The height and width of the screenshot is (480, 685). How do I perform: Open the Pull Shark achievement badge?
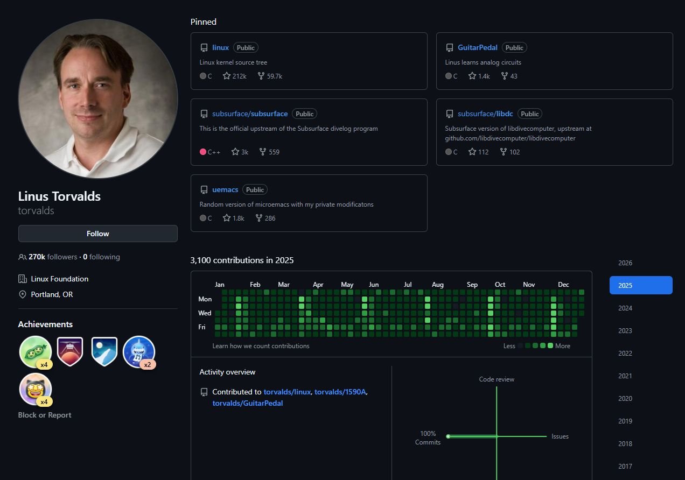[x=139, y=352]
